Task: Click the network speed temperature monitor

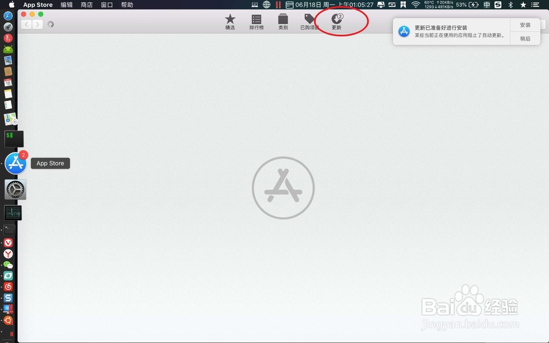Action: click(438, 4)
